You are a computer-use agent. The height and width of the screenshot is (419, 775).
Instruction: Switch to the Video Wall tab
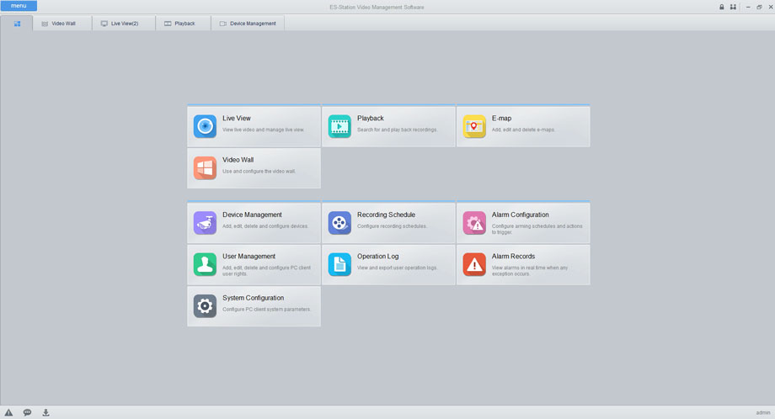59,24
